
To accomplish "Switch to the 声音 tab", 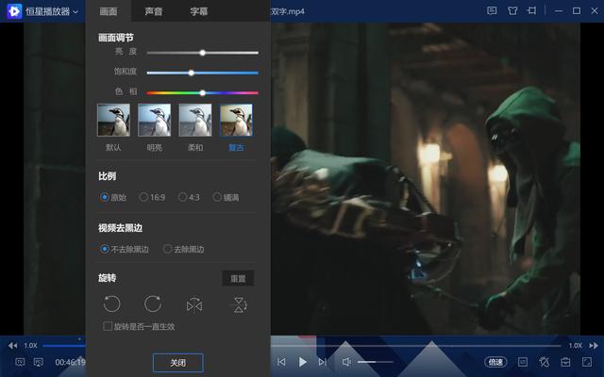I will click(x=153, y=11).
